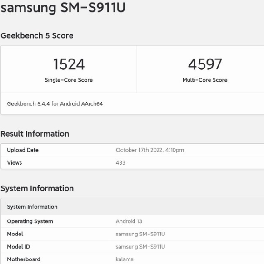Click the views count 433
The image size is (264, 264).
(120, 163)
